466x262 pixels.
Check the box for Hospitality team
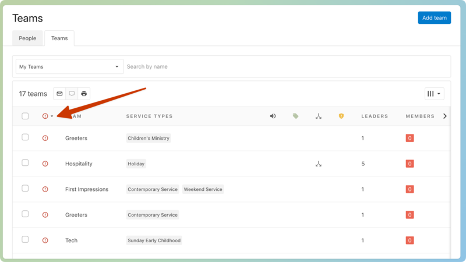pyautogui.click(x=25, y=163)
